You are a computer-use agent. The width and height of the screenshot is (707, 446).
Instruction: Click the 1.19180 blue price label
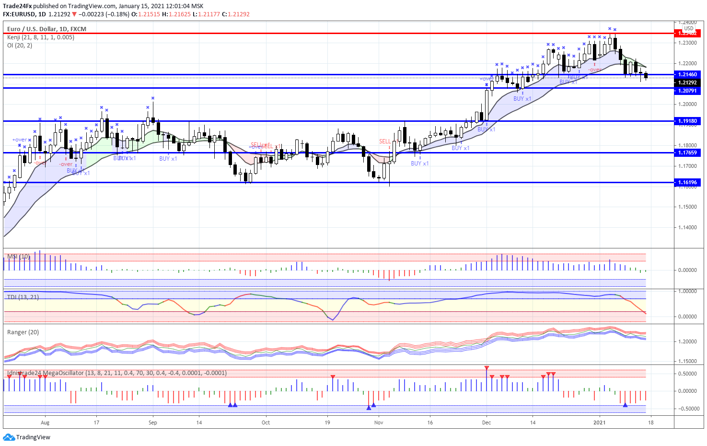[687, 121]
